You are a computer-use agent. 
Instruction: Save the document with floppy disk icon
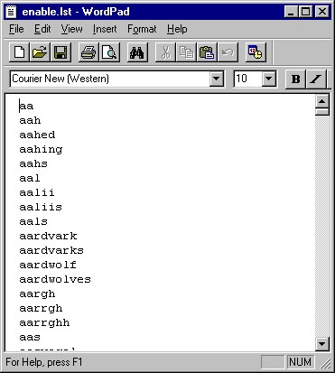[x=60, y=52]
